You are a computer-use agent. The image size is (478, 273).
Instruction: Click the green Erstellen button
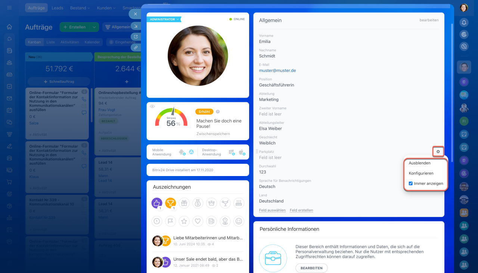(75, 27)
